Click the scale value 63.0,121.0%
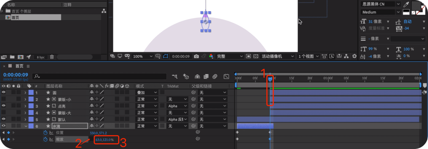 (x=105, y=140)
